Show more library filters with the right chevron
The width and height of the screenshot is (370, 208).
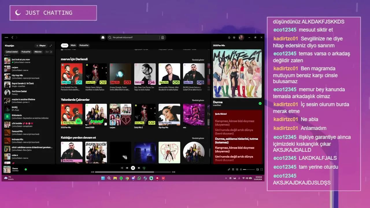point(51,52)
